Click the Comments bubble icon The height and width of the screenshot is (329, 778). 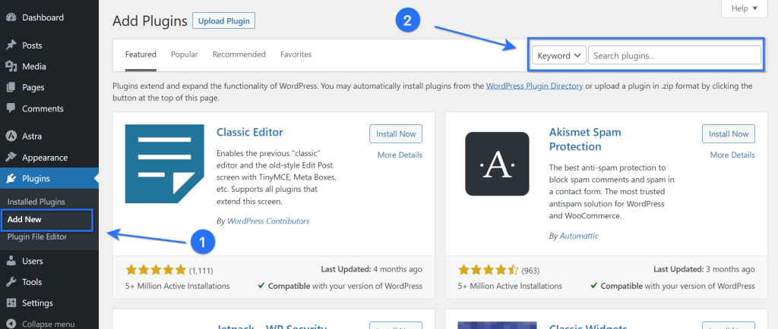[x=11, y=108]
